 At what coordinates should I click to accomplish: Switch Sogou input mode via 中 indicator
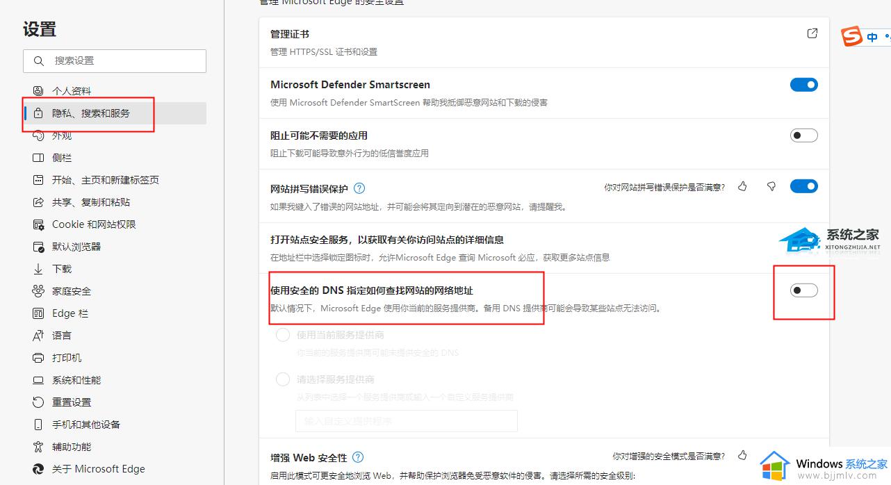[872, 38]
